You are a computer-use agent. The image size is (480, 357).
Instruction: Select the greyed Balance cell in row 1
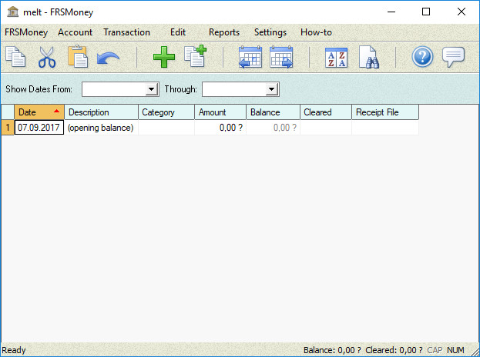273,128
